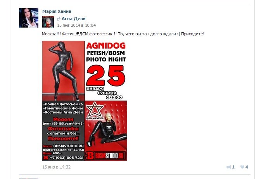
Task: Like the post via the heart icon
Action: point(242,167)
